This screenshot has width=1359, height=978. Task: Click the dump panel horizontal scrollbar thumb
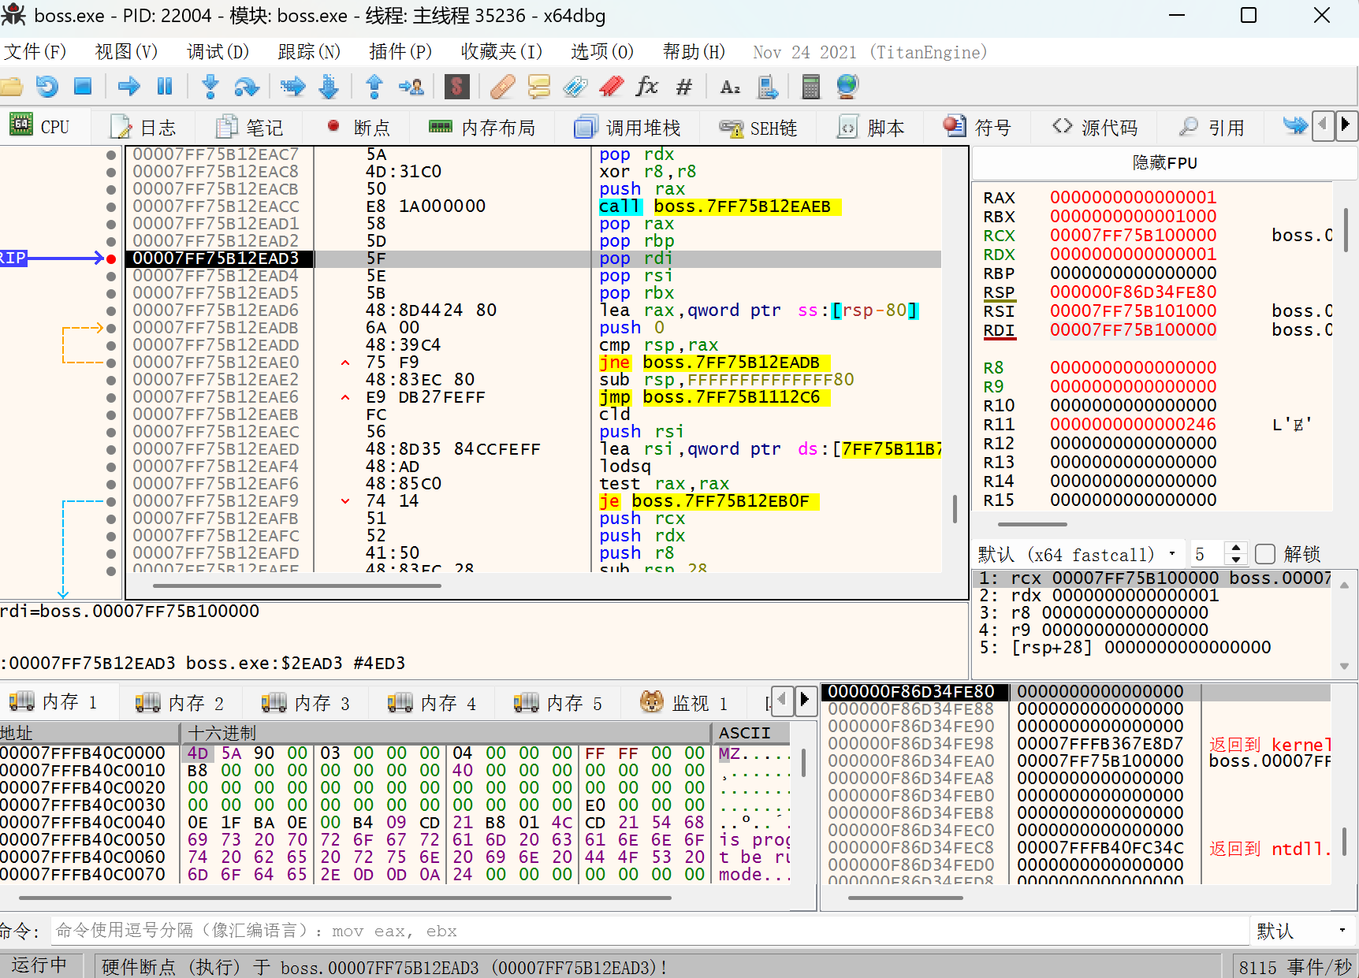(344, 897)
